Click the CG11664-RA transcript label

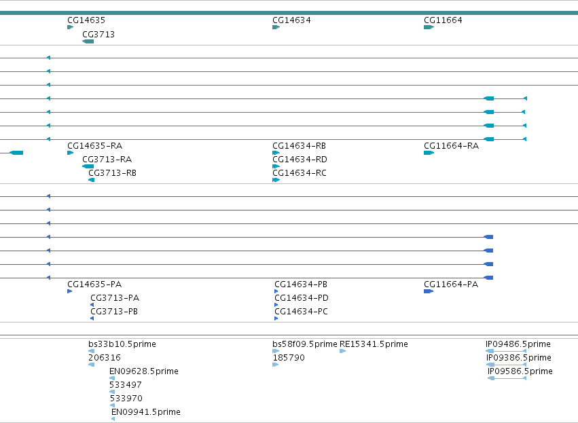451,146
